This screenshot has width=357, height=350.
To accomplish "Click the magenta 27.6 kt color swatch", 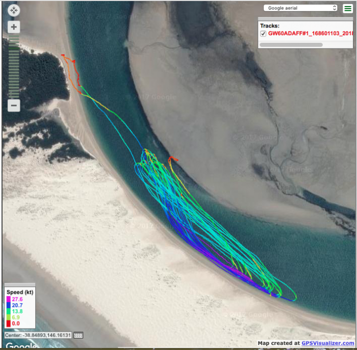I will (x=8, y=299).
